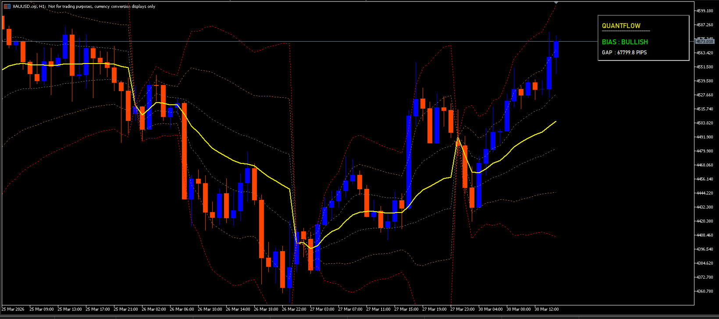This screenshot has height=319, width=719.
Task: Click the 4360.780 price scale label
Action: (705, 291)
